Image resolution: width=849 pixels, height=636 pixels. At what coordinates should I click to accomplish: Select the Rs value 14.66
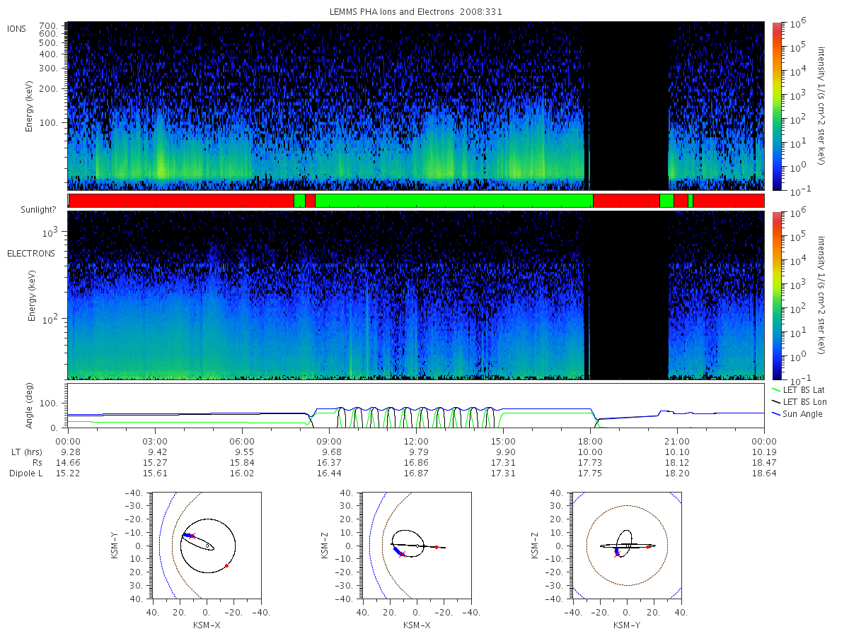click(68, 462)
